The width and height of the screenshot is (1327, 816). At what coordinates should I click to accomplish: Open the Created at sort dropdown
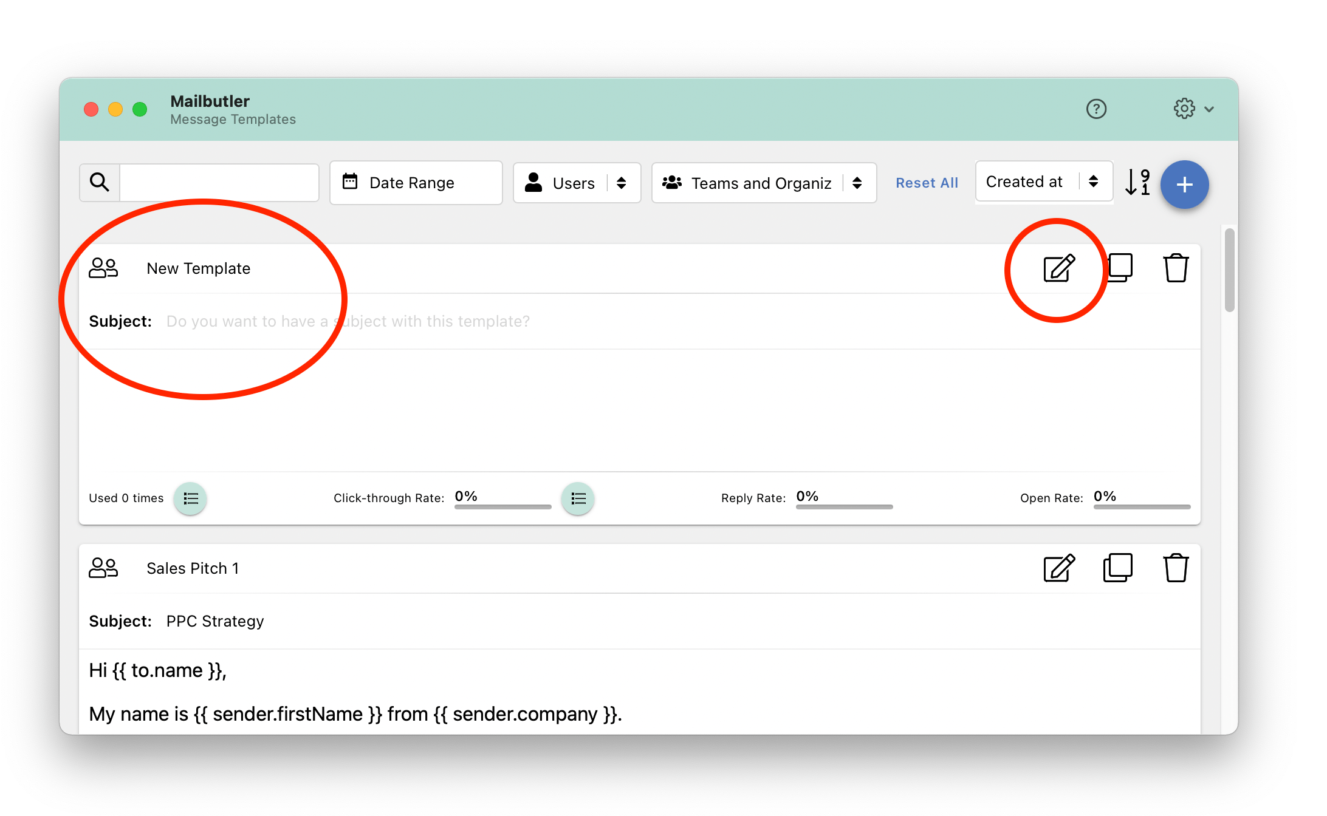1043,182
